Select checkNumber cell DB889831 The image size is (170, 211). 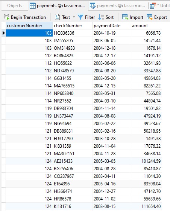point(73,131)
